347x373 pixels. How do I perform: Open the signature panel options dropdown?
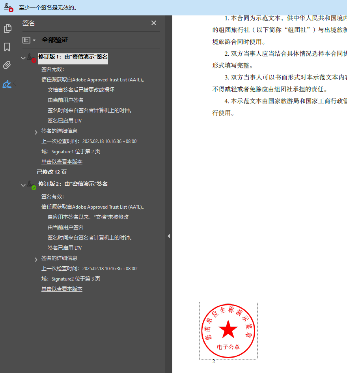click(29, 40)
